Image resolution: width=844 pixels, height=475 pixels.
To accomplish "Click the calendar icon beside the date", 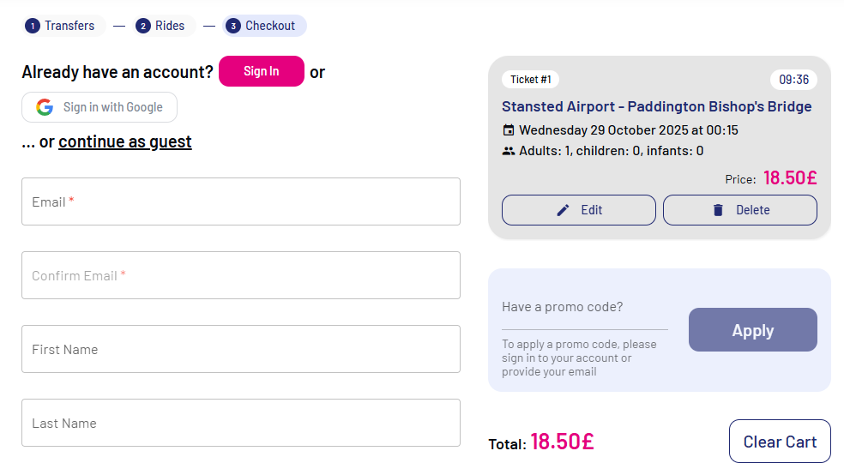I will (x=509, y=130).
